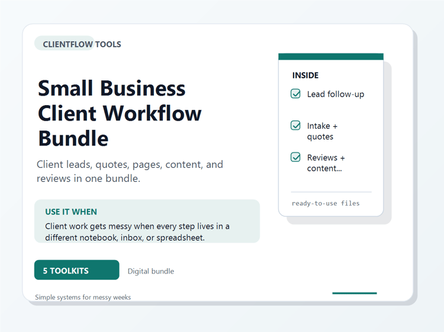Click the Reviews + content text
This screenshot has height=332, width=444.
pyautogui.click(x=326, y=162)
